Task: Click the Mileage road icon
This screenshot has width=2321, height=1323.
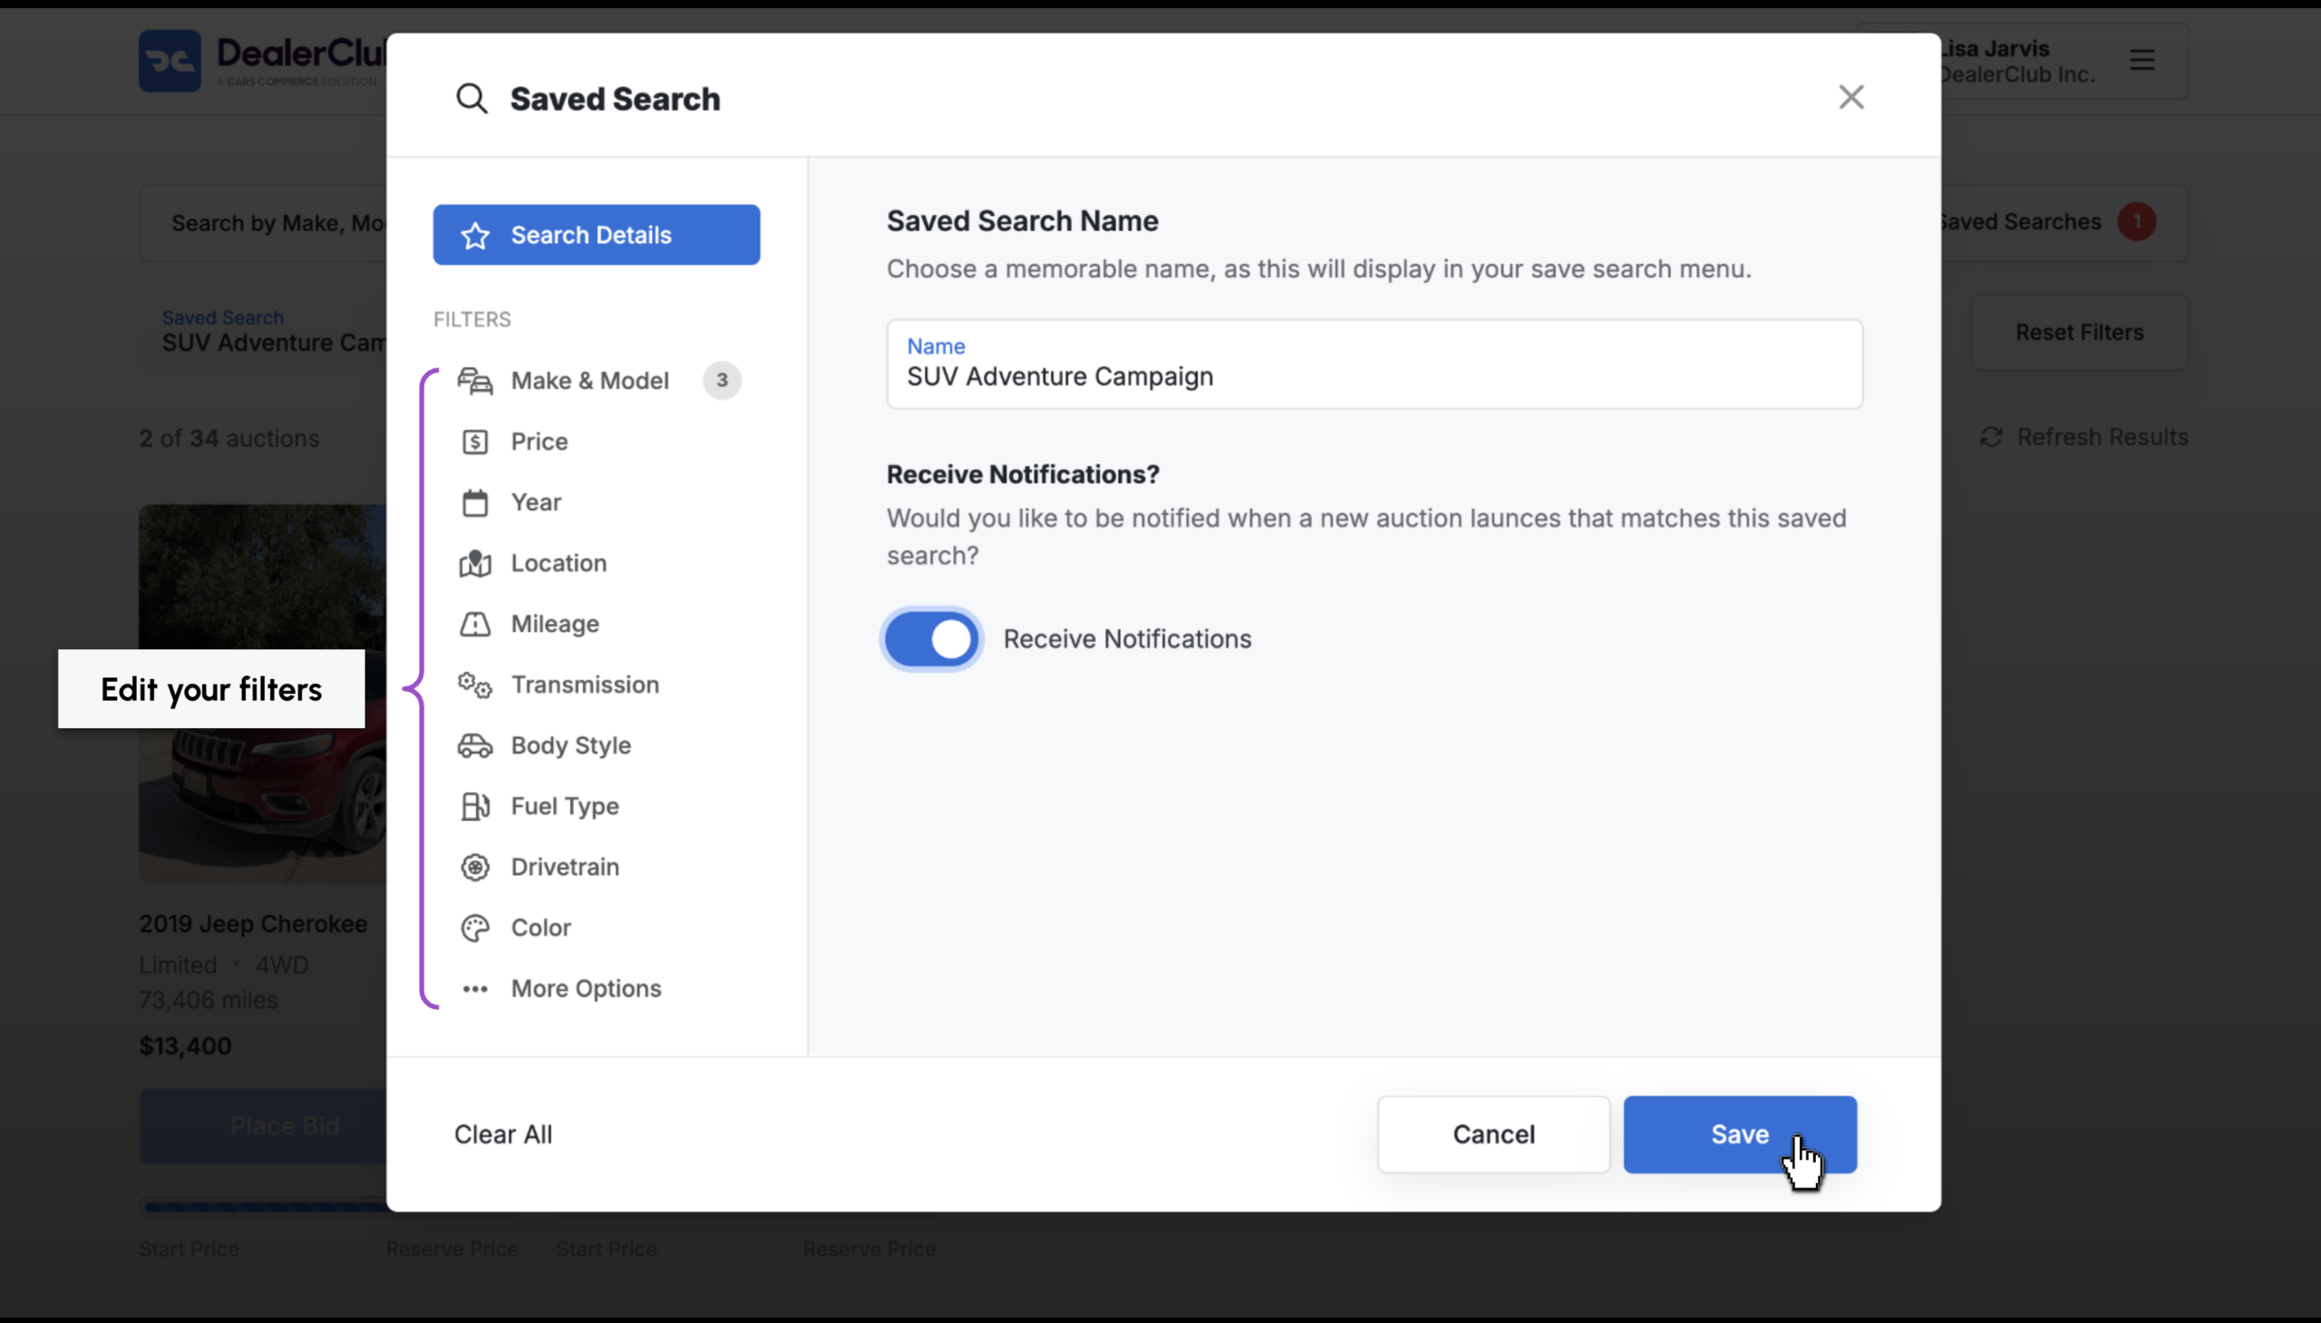Action: (474, 624)
